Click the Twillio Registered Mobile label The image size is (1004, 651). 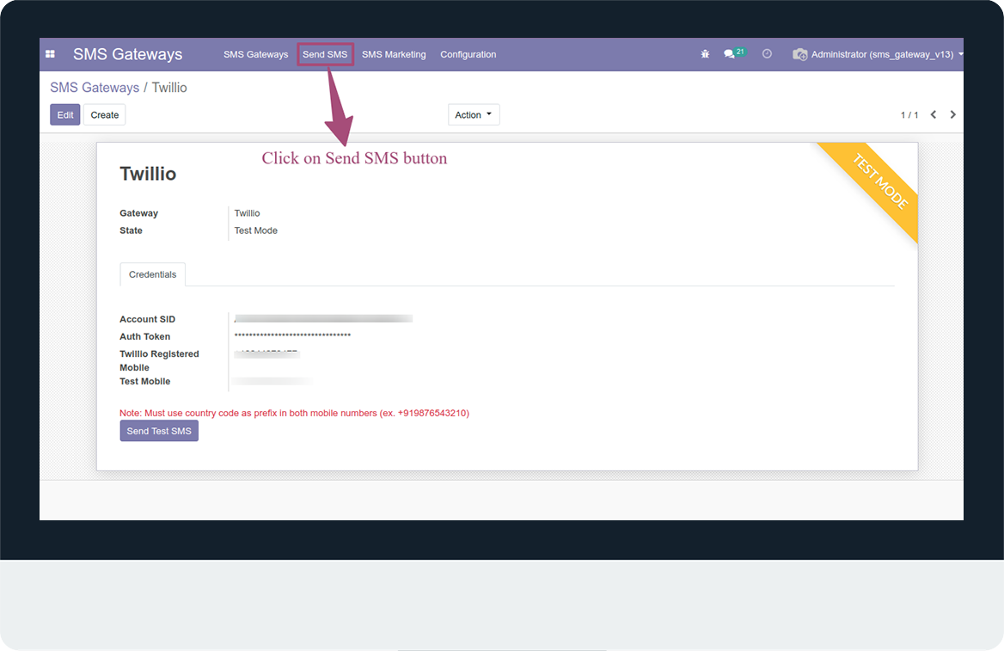click(159, 360)
